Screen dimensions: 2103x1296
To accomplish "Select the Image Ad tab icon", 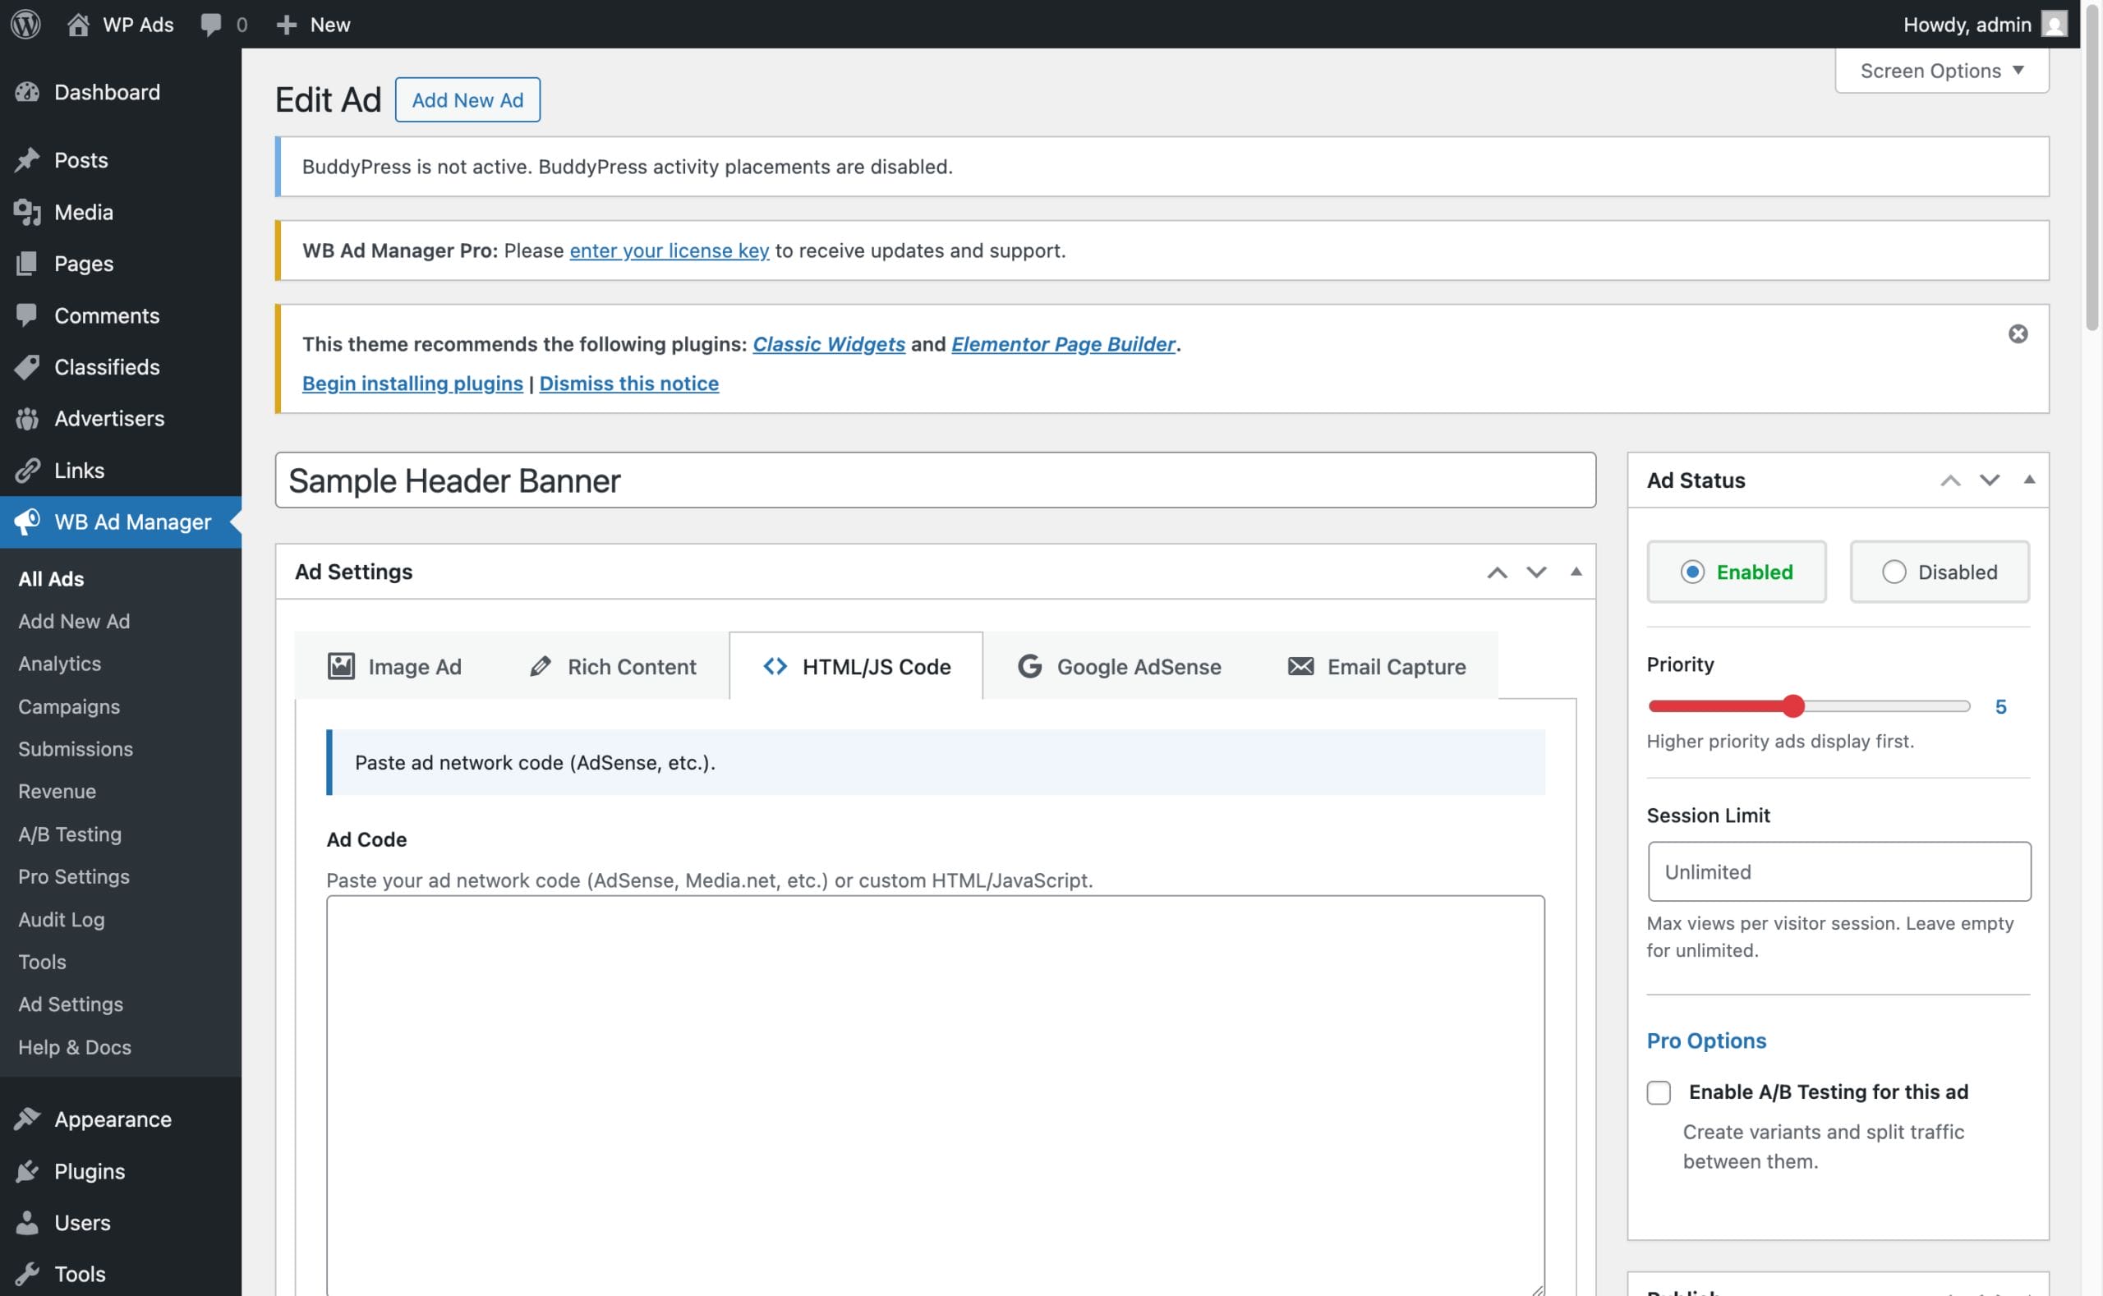I will [x=341, y=666].
